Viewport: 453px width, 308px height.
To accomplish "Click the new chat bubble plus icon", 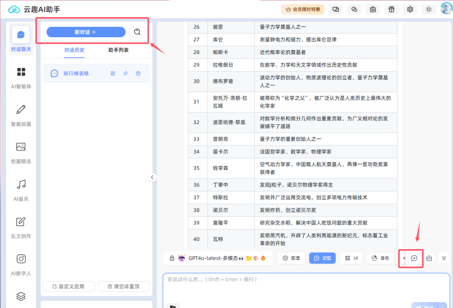I will 414,258.
